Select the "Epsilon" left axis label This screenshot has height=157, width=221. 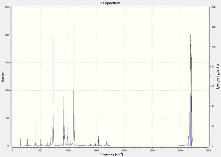[x=3, y=77]
